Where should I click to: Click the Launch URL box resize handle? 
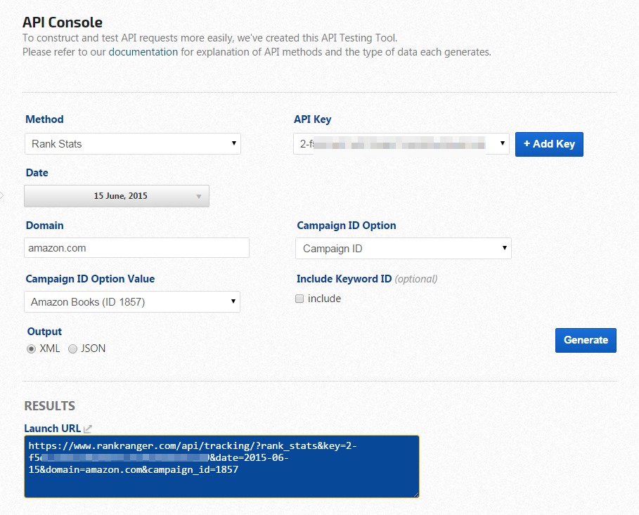tap(415, 493)
